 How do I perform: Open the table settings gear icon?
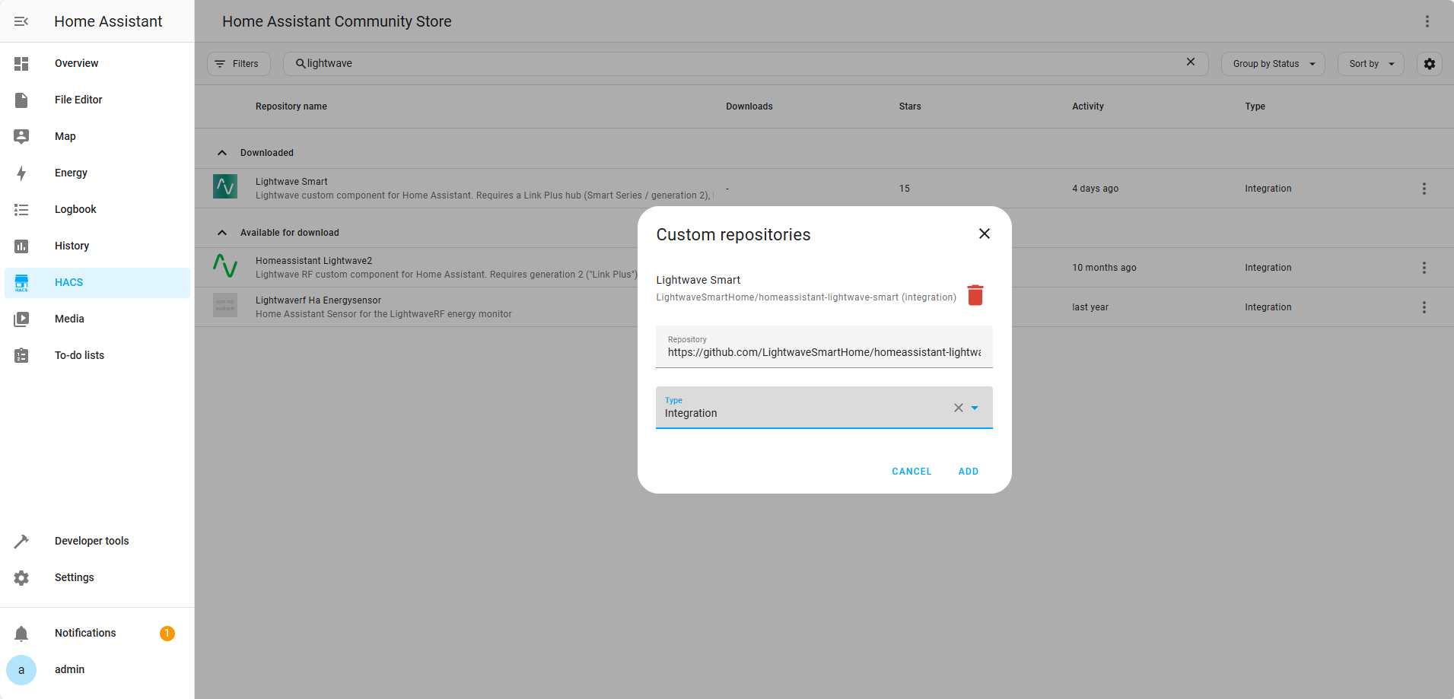[1429, 64]
